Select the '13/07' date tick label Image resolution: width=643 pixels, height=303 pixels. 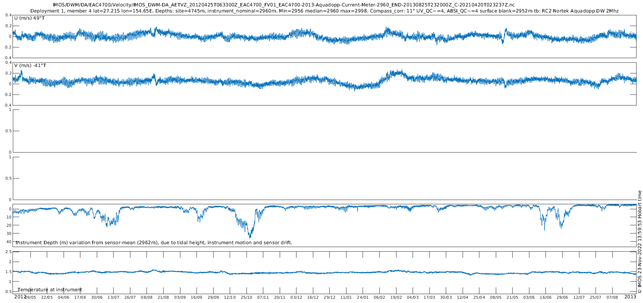[113, 297]
